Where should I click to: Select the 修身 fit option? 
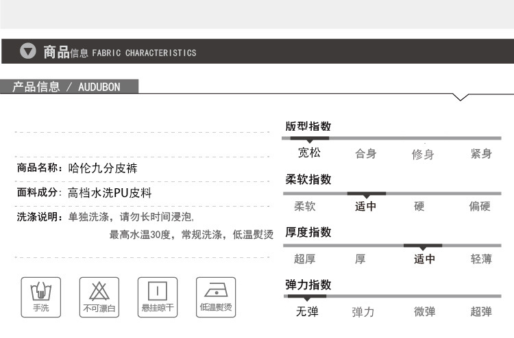tap(423, 154)
